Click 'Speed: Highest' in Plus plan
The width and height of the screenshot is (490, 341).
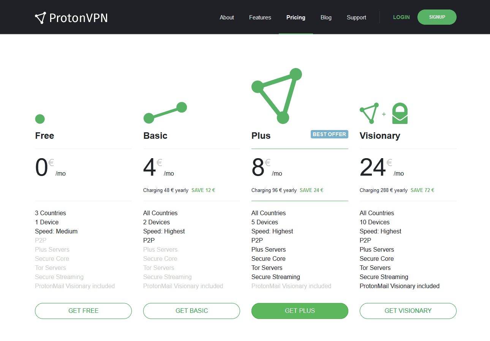click(x=272, y=231)
